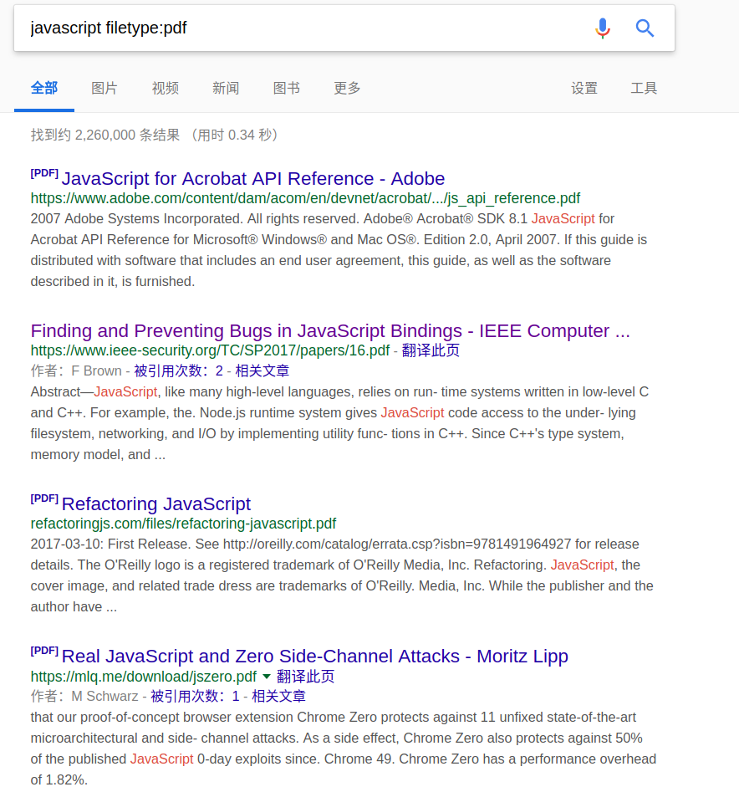This screenshot has width=739, height=787.
Task: Switch to the 新闻 tab
Action: pos(226,89)
